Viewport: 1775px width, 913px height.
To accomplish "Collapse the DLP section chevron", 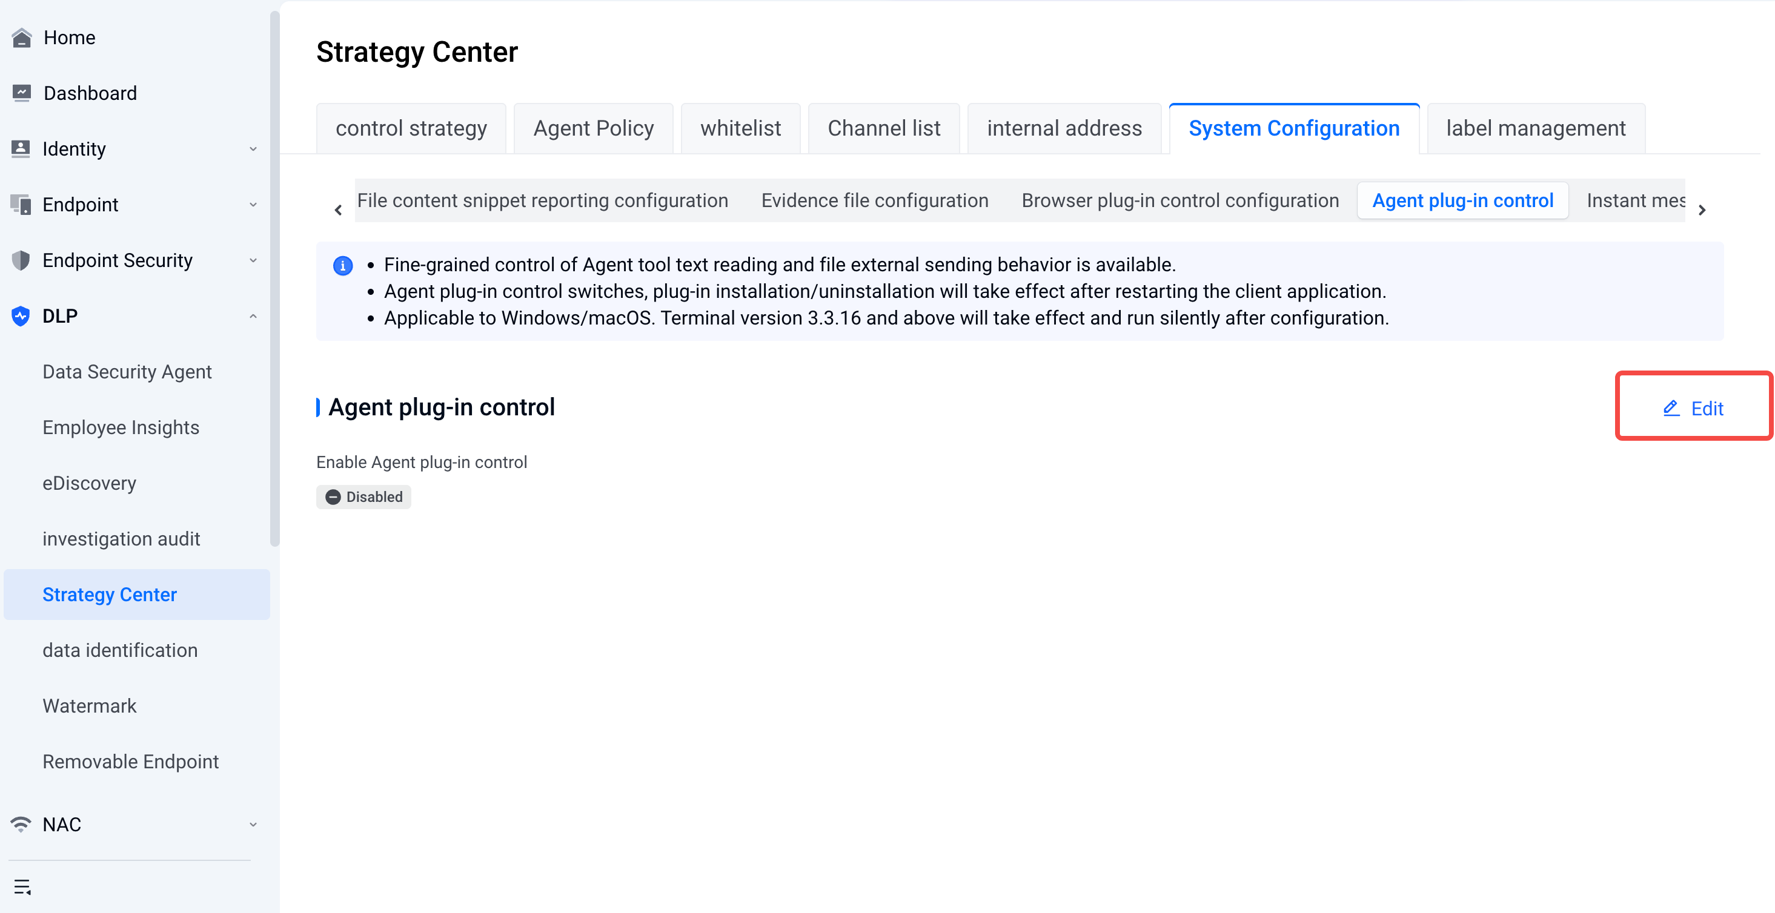I will click(253, 316).
